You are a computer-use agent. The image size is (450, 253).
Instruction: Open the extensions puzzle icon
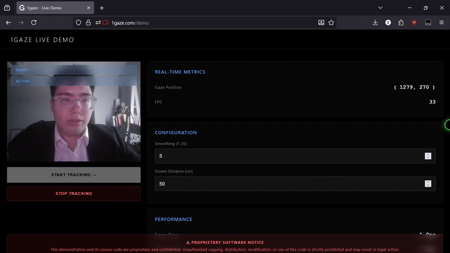401,22
